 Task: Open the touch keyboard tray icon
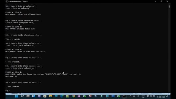[x=134, y=96]
